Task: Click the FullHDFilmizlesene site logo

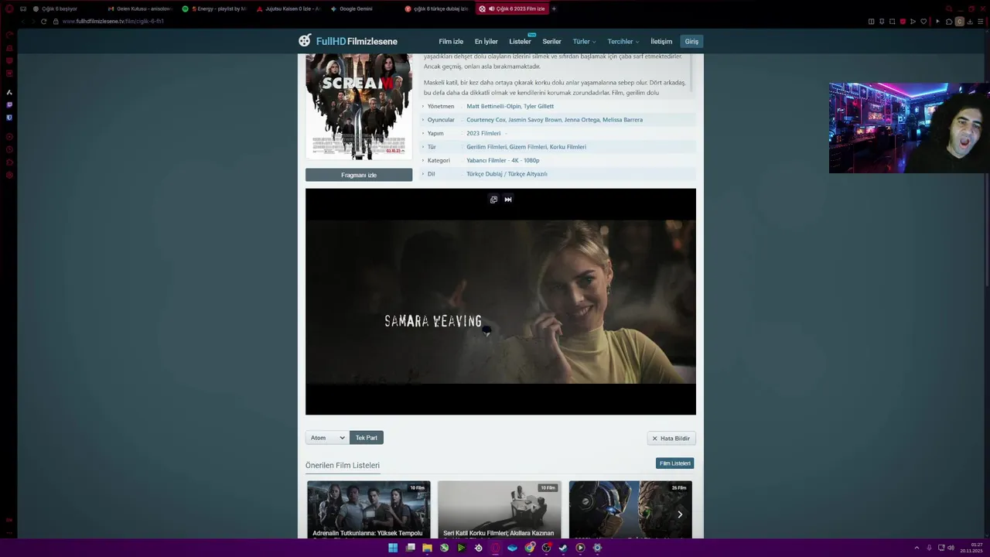Action: (348, 41)
